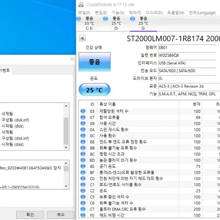Screen dimensions: 220x220
Task: Click down arrow of event list scrollbar
Action: click(66, 147)
